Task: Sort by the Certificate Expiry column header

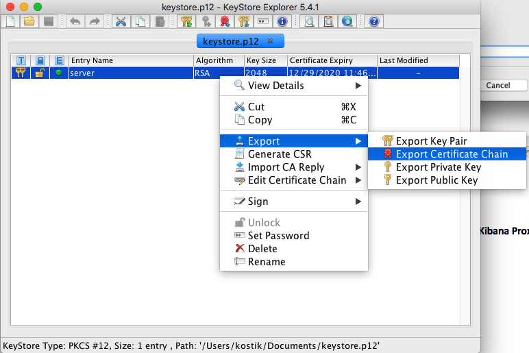Action: 332,60
